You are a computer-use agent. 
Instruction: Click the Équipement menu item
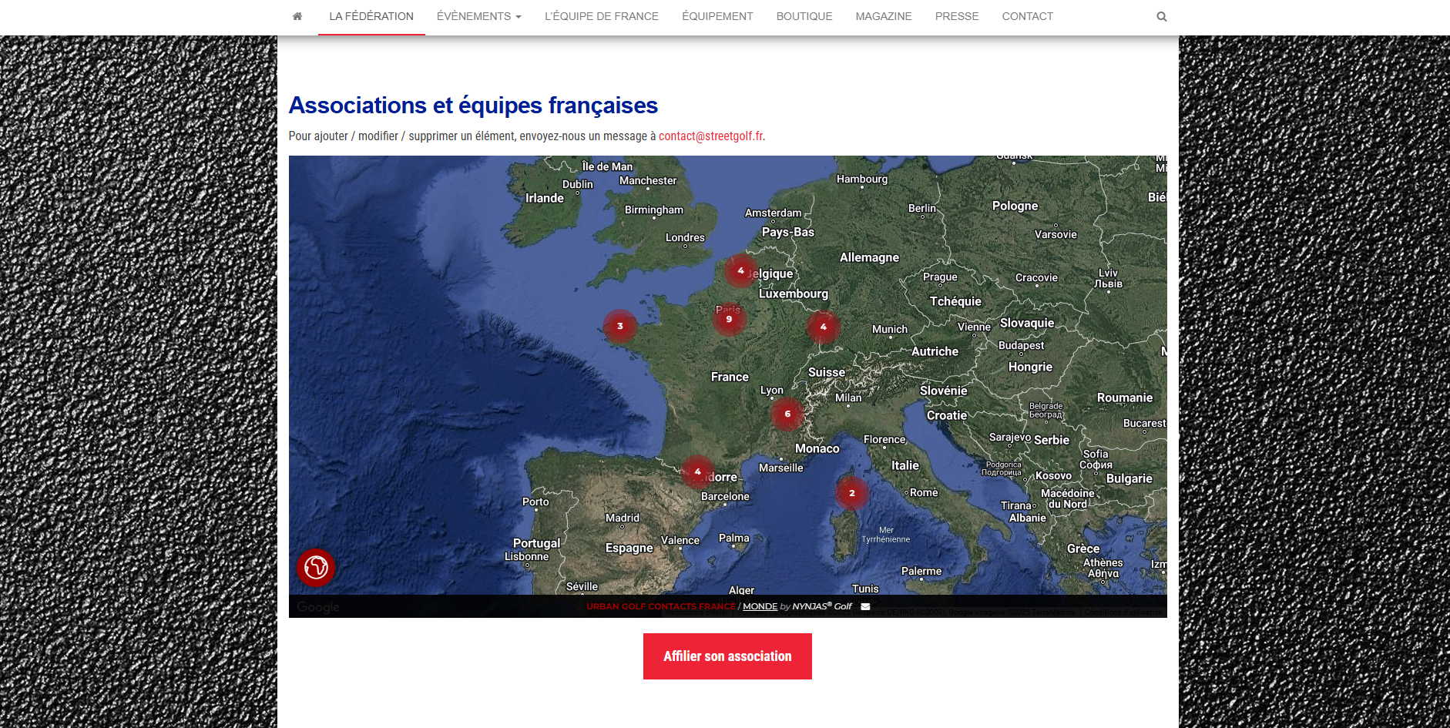[x=717, y=16]
